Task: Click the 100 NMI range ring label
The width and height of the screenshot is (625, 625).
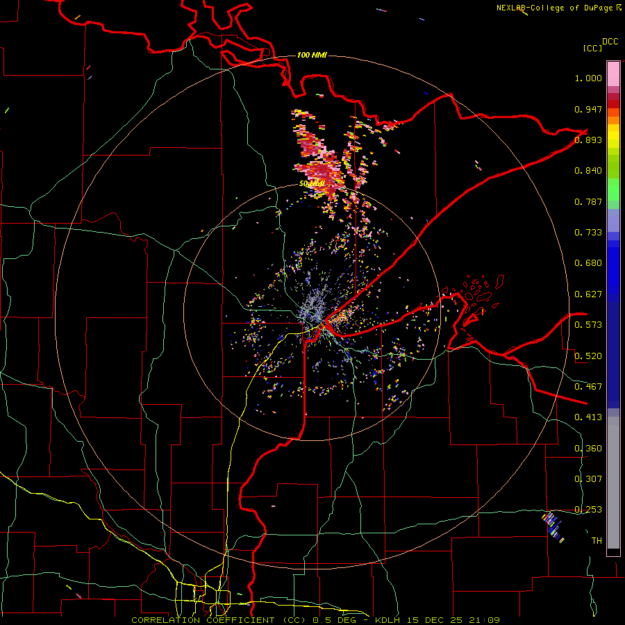Action: click(312, 55)
